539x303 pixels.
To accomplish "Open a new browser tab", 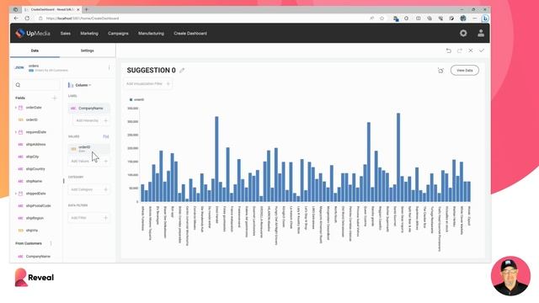I will tap(86, 9).
